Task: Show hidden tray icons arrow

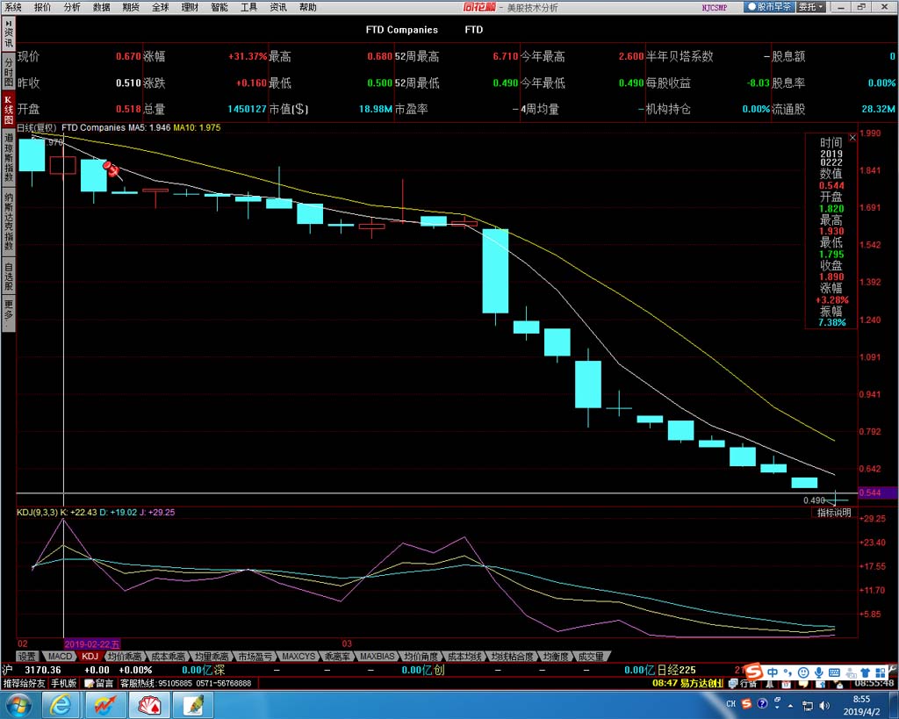Action: 791,705
